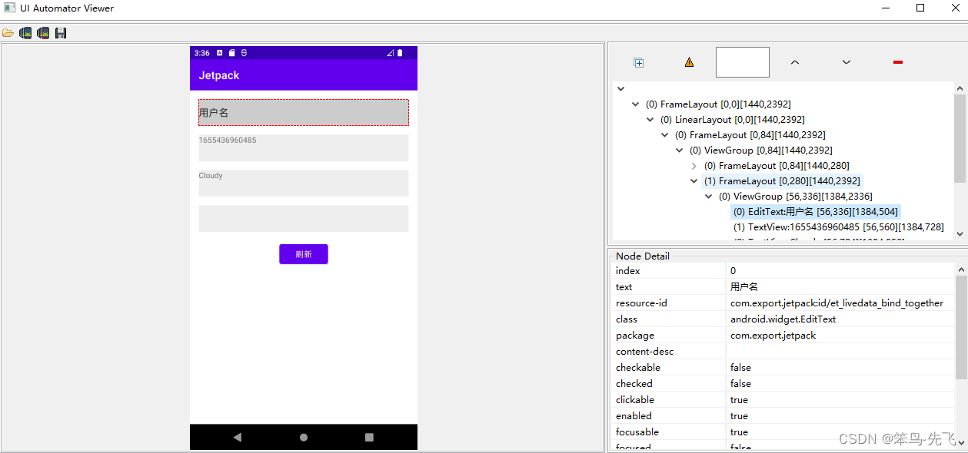Select the (1) TextView:1655436960485 tree row

click(x=838, y=227)
